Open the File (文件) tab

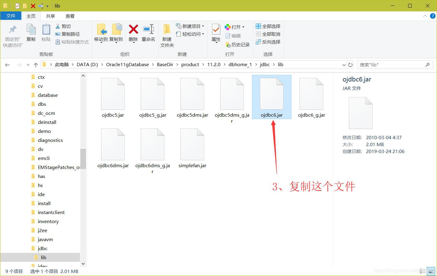[x=11, y=16]
